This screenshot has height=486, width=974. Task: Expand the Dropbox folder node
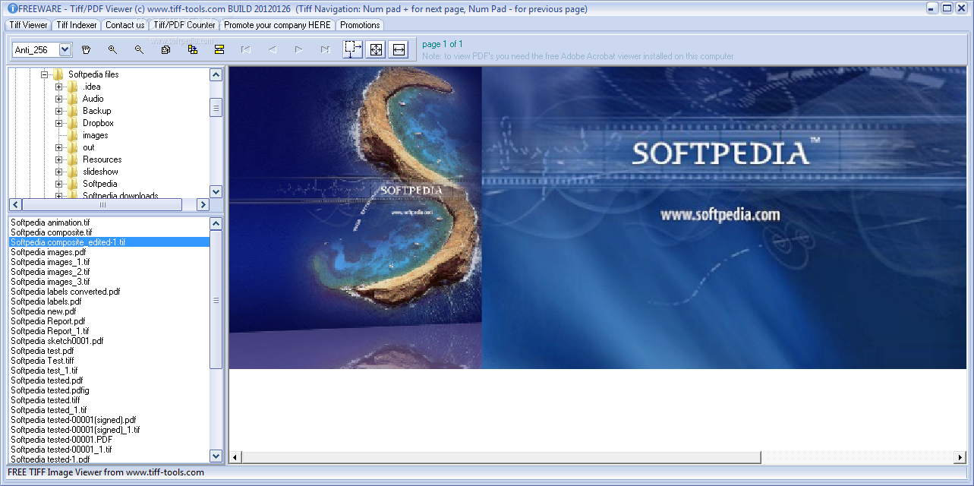tap(59, 123)
